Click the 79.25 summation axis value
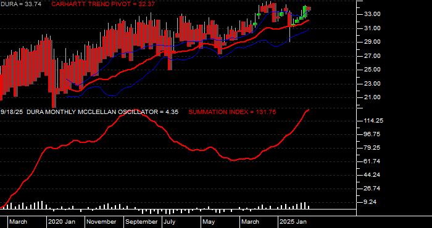The width and height of the screenshot is (432, 228). click(x=373, y=148)
